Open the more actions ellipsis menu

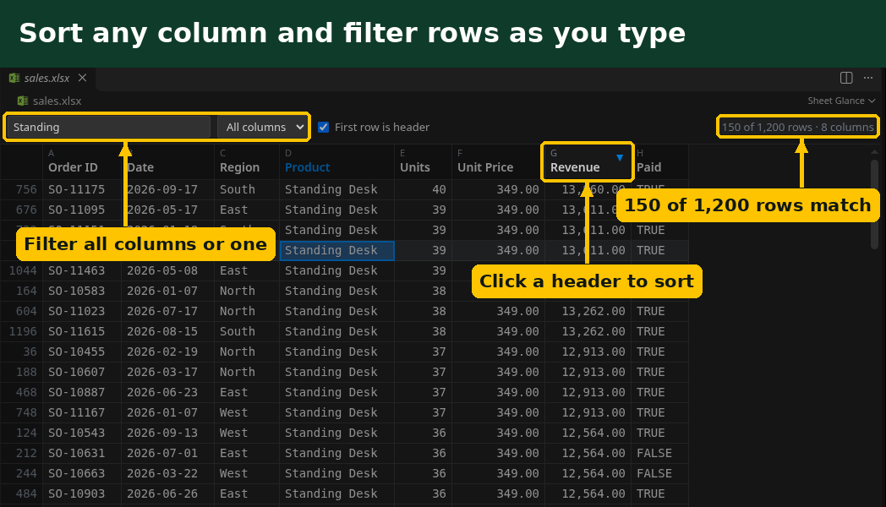tap(868, 78)
